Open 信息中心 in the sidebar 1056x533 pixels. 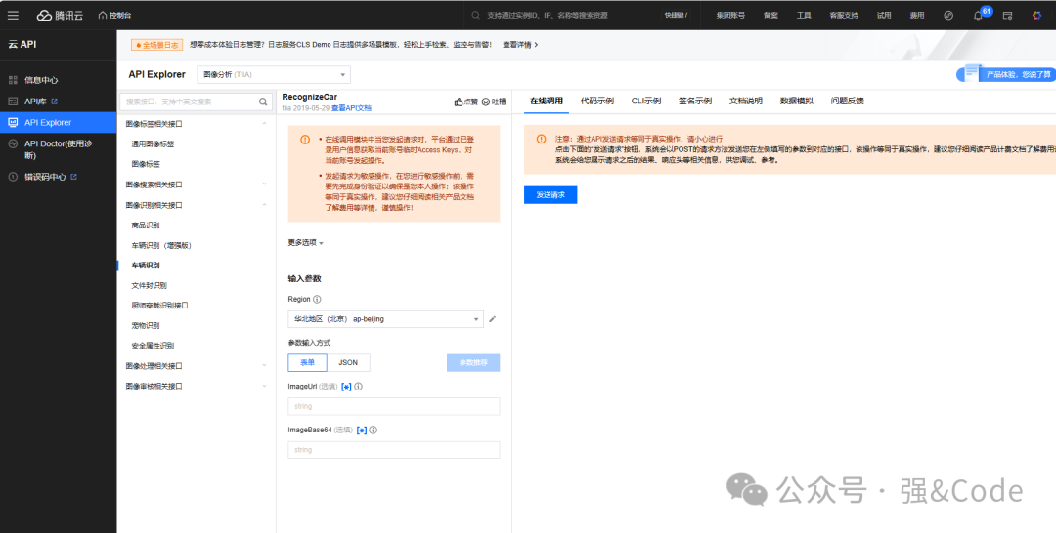tap(41, 80)
